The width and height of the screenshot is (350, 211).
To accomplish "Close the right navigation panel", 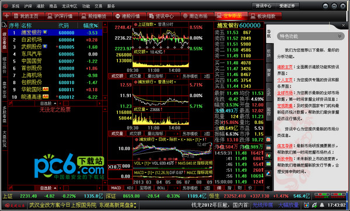I will pyautogui.click(x=344, y=25).
